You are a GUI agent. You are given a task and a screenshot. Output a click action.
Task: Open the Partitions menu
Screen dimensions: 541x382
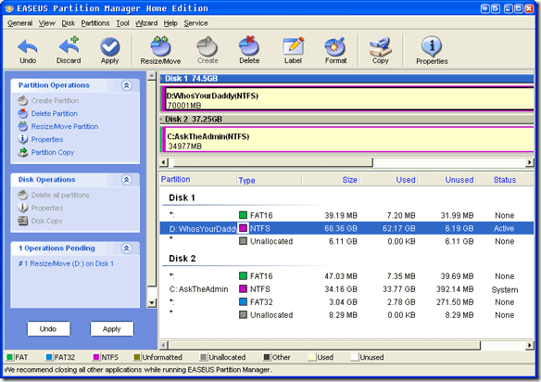[95, 23]
